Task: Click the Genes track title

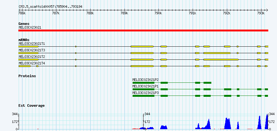Action: tap(24, 24)
